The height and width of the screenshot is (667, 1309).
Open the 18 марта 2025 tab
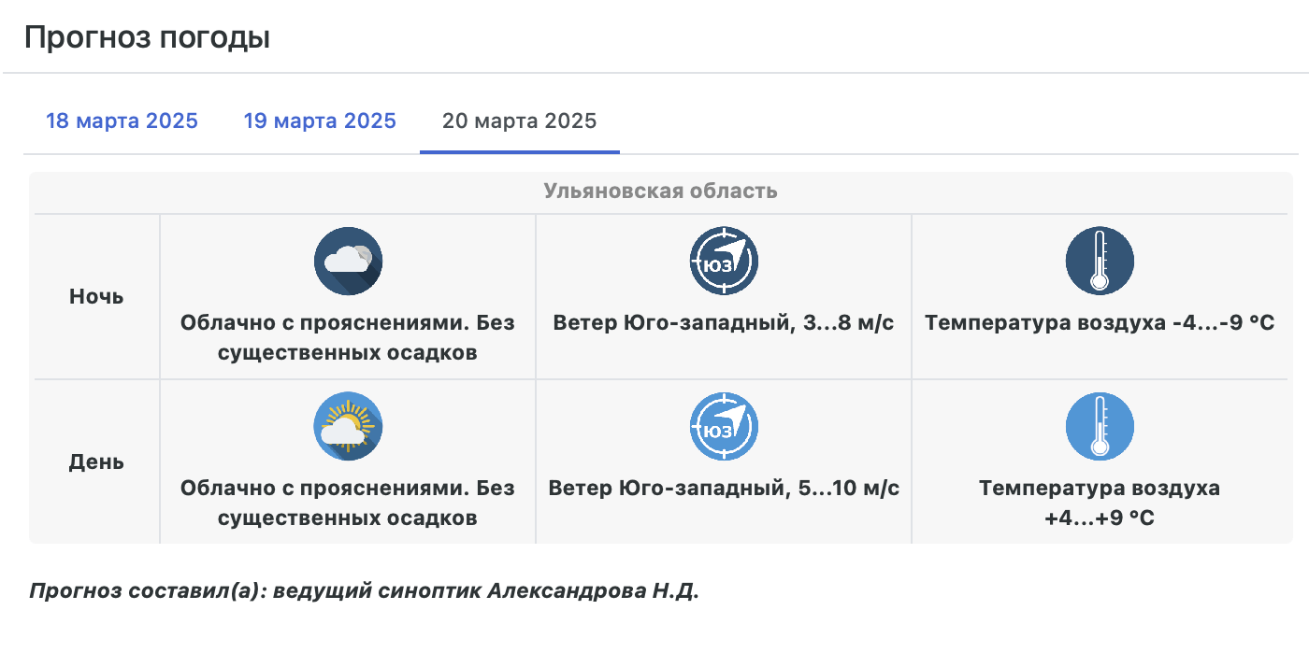tap(122, 121)
